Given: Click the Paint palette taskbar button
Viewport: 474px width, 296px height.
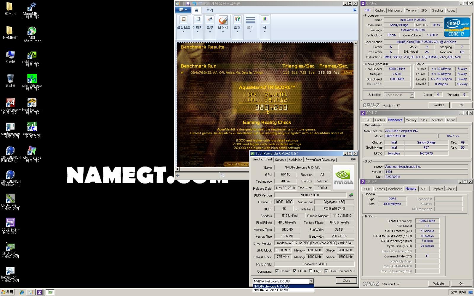Looking at the screenshot, I should (x=31, y=292).
